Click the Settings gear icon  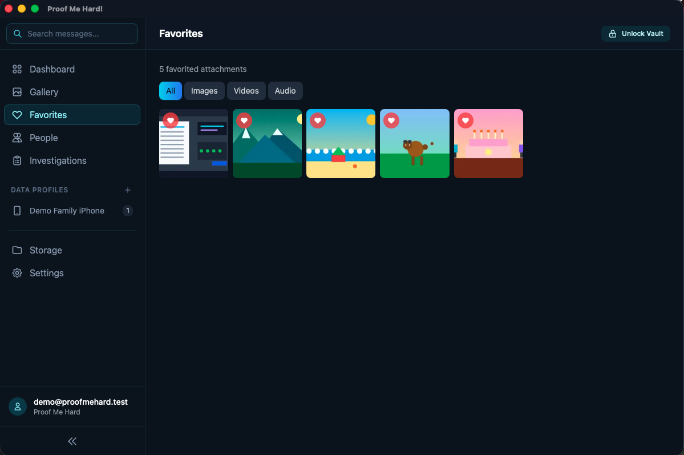(x=17, y=273)
